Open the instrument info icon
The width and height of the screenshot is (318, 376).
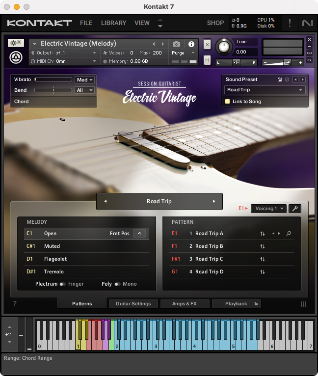click(x=191, y=44)
